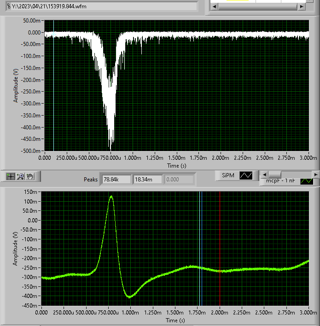The height and width of the screenshot is (326, 320).
Task: Click the Peaks label text
Action: (91, 180)
